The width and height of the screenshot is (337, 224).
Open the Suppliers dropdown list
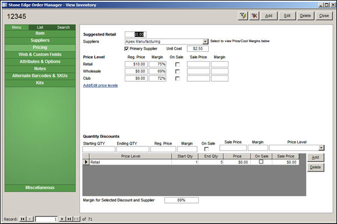[x=205, y=41]
